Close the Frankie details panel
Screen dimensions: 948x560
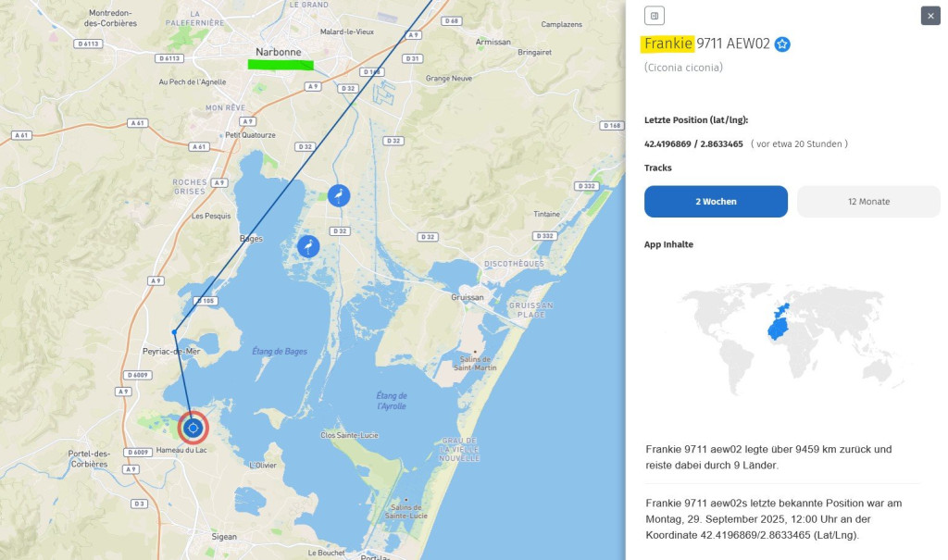930,16
